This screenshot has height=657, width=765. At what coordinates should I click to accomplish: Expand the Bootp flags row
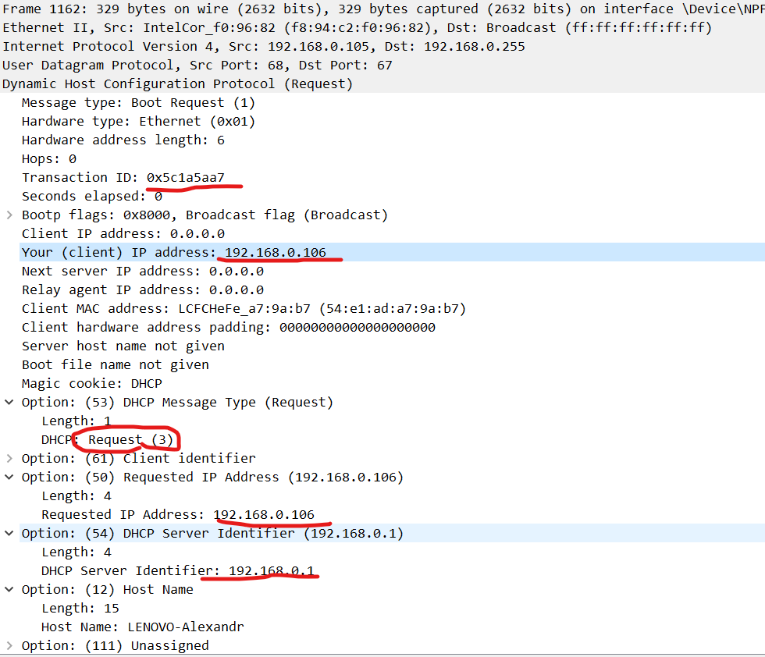(x=9, y=215)
